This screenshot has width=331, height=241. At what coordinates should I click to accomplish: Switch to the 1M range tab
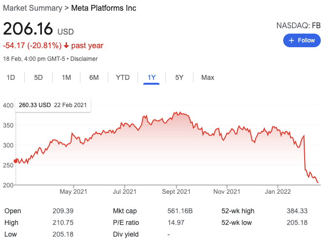click(66, 77)
